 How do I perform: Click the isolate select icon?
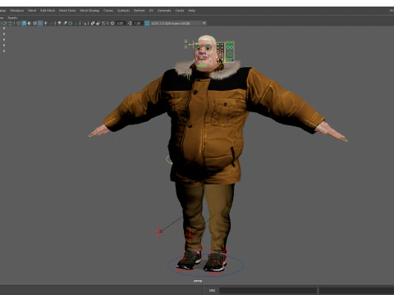85,23
